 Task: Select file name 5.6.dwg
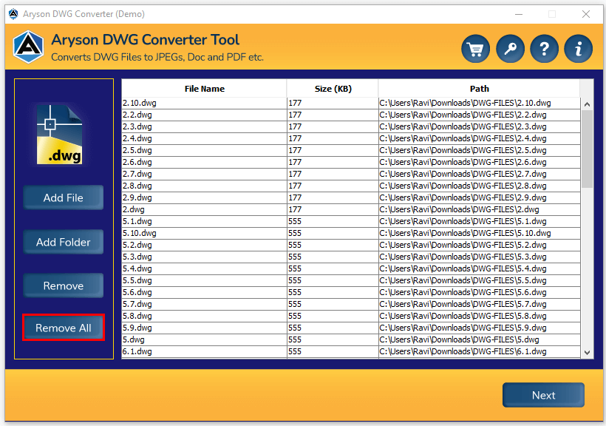[x=204, y=293]
